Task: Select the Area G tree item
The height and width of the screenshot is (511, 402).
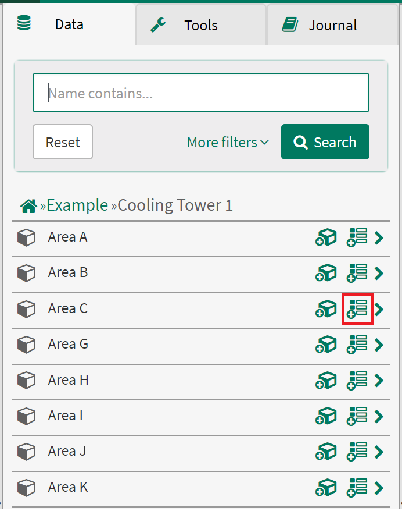Action: pos(68,344)
